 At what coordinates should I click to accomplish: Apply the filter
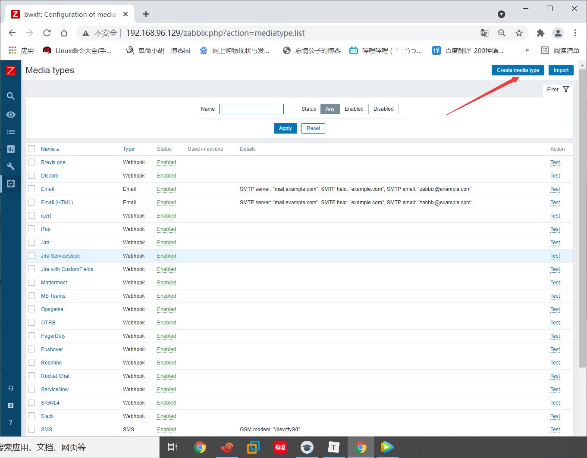pyautogui.click(x=285, y=128)
